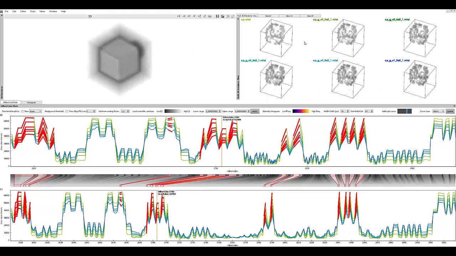Click the Upper range value field
The height and width of the screenshot is (256, 456).
pos(242,111)
